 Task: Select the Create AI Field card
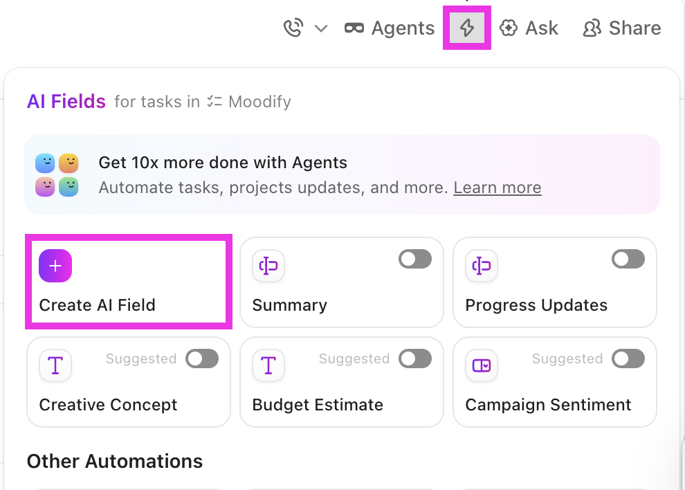coord(129,282)
